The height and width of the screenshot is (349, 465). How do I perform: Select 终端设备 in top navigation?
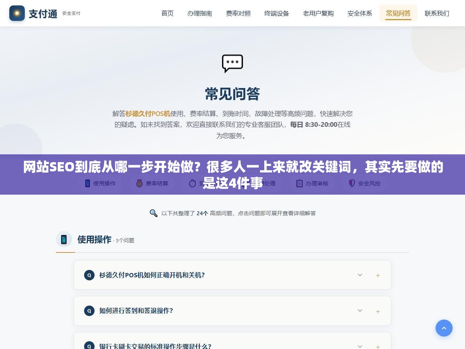tap(277, 13)
